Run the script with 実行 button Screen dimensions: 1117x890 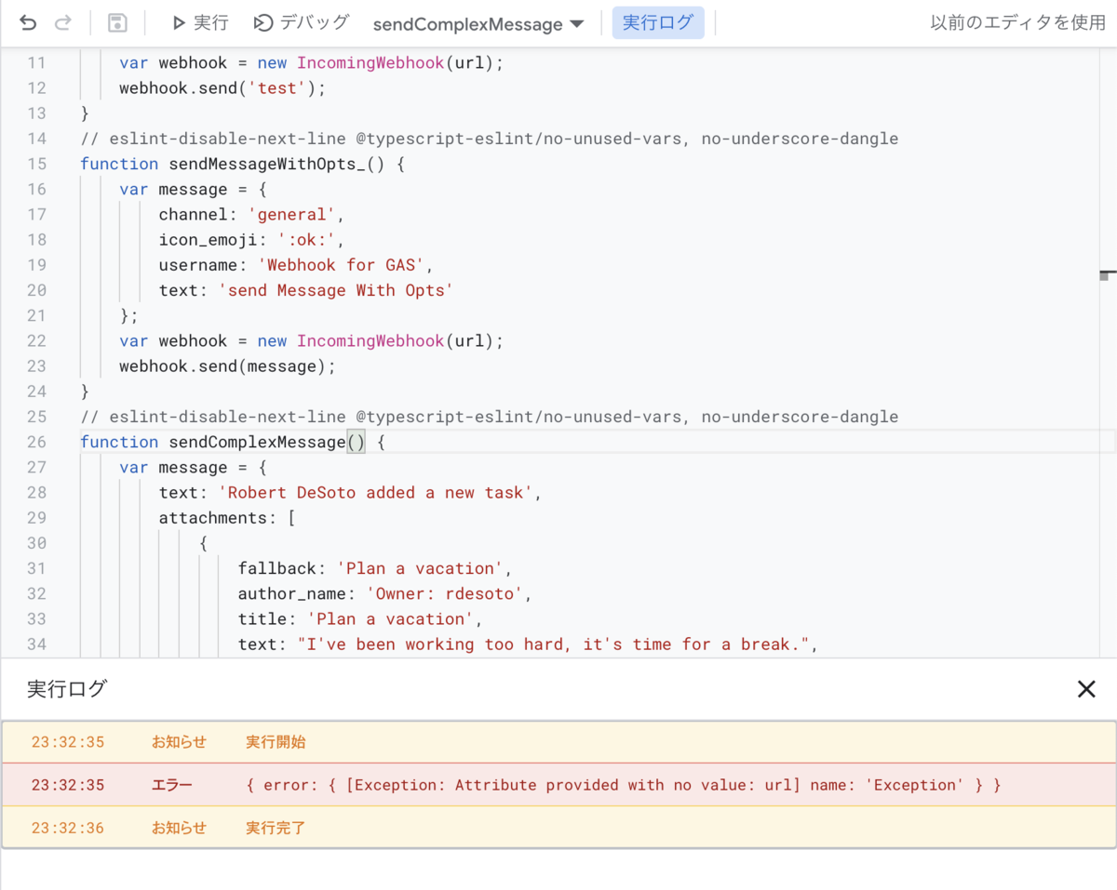tap(200, 23)
